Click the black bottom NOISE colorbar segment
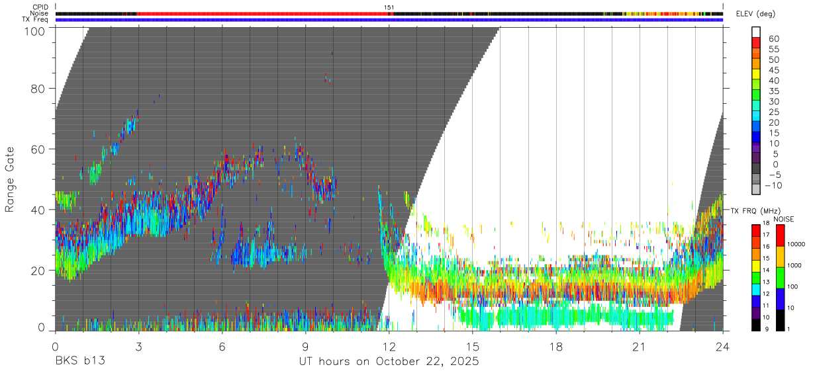The height and width of the screenshot is (375, 813). (781, 320)
